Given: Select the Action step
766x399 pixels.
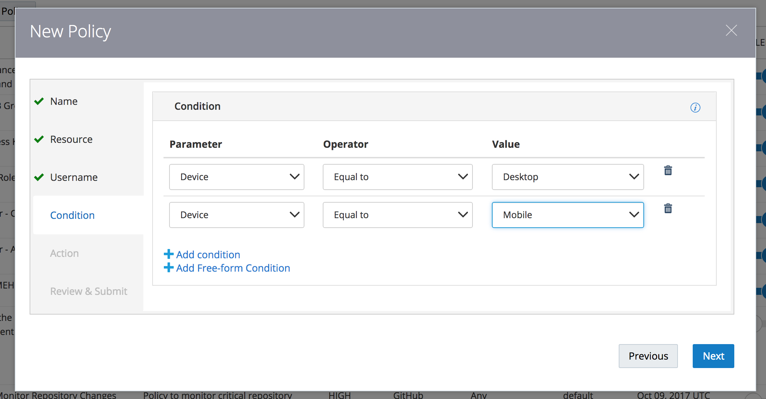Looking at the screenshot, I should click(x=64, y=253).
